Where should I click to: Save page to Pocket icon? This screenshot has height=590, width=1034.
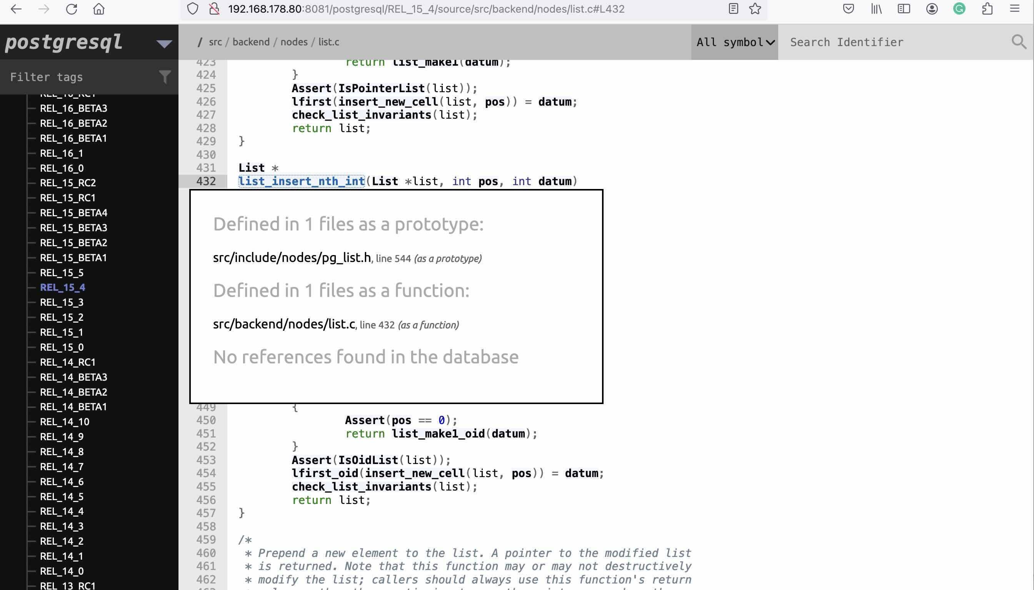pos(849,9)
